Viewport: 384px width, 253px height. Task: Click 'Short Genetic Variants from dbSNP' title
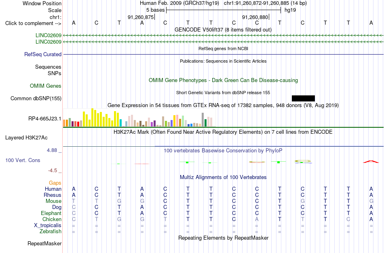tap(223, 93)
